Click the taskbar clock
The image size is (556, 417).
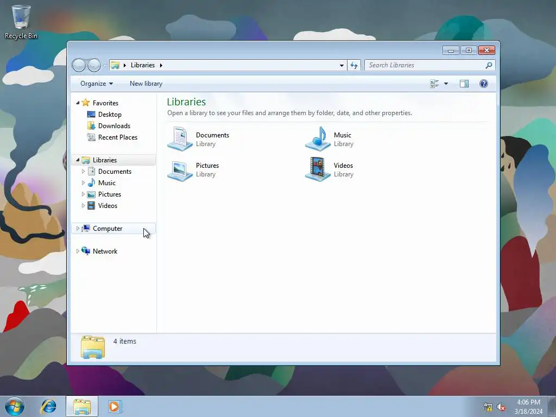click(528, 407)
